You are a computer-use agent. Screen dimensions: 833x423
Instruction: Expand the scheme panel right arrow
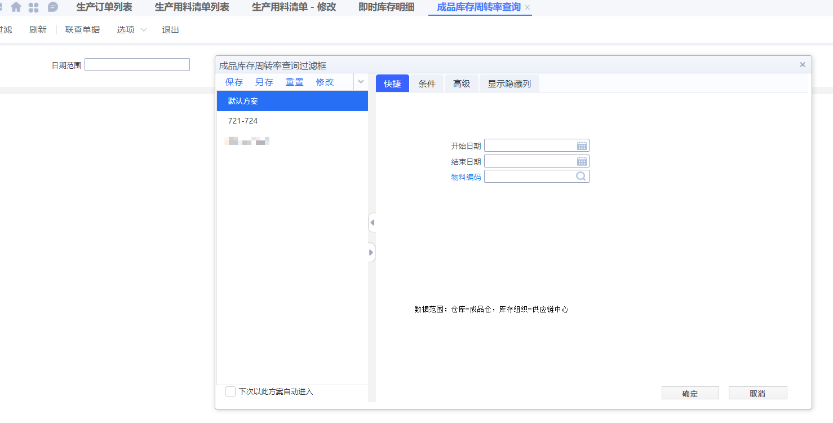(372, 252)
